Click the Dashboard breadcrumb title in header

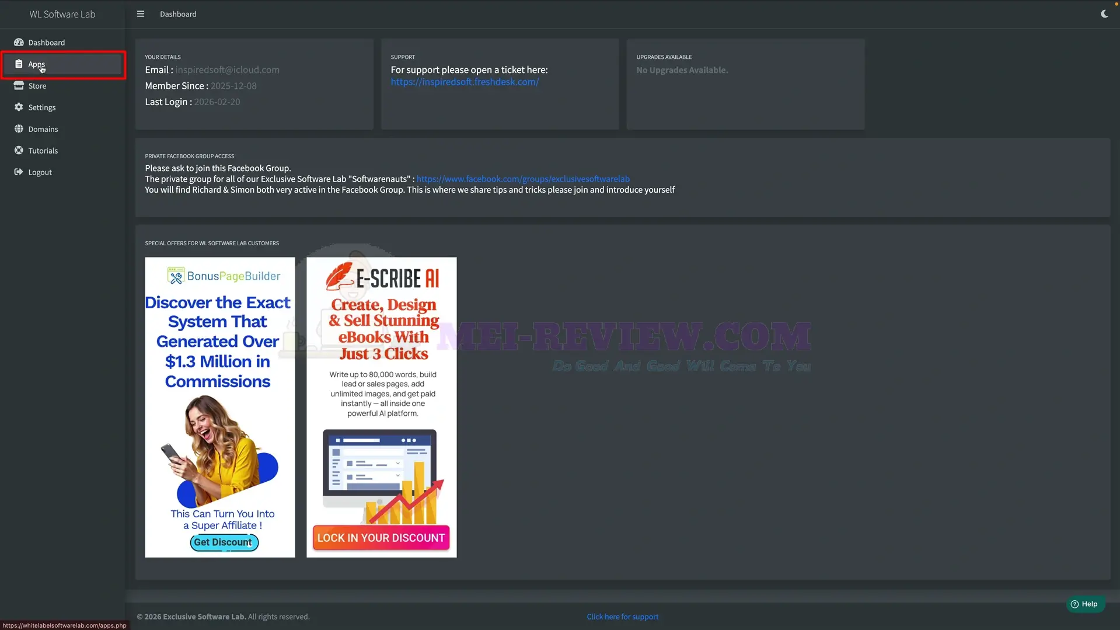[178, 14]
